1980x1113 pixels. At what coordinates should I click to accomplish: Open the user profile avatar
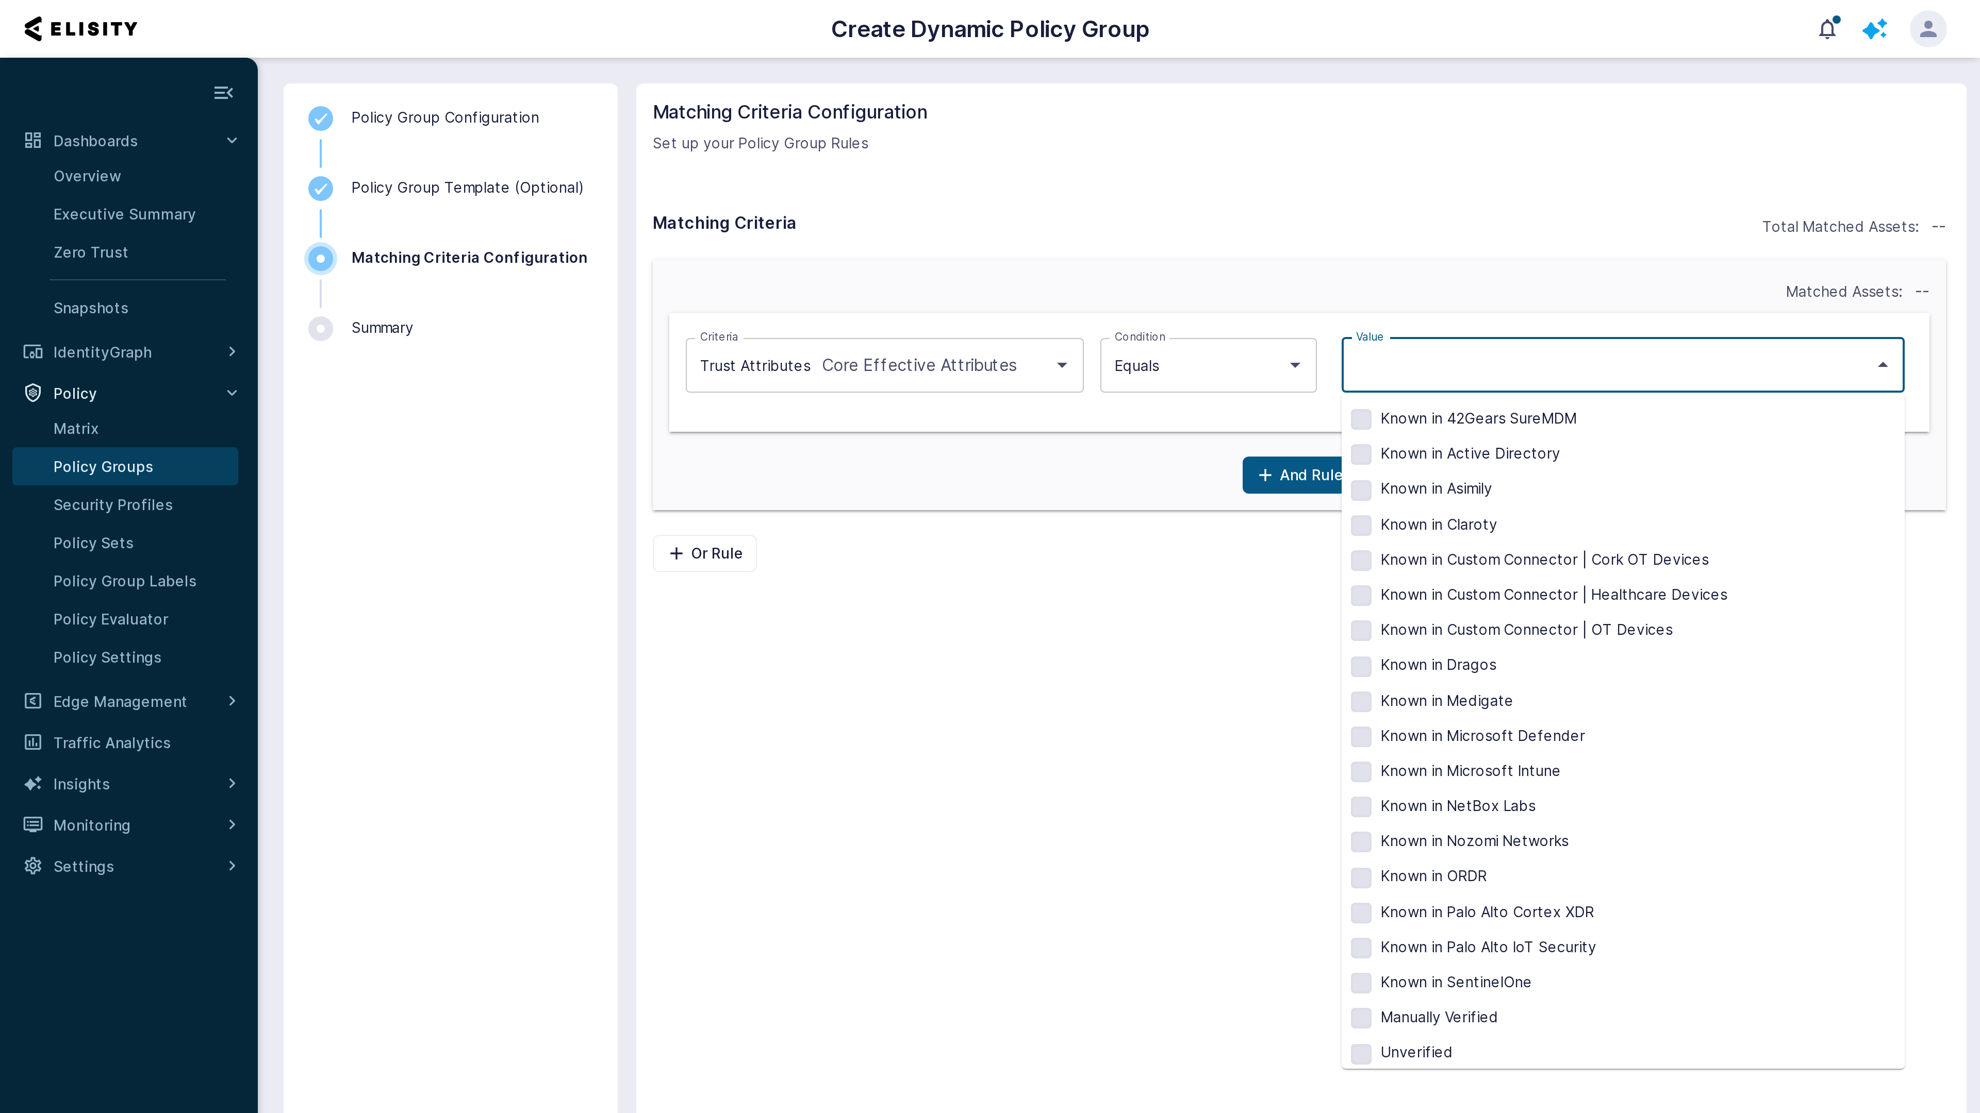[x=1928, y=28]
